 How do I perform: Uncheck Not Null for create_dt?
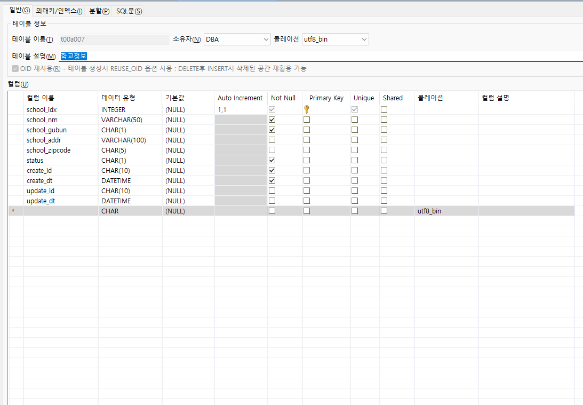pyautogui.click(x=272, y=181)
